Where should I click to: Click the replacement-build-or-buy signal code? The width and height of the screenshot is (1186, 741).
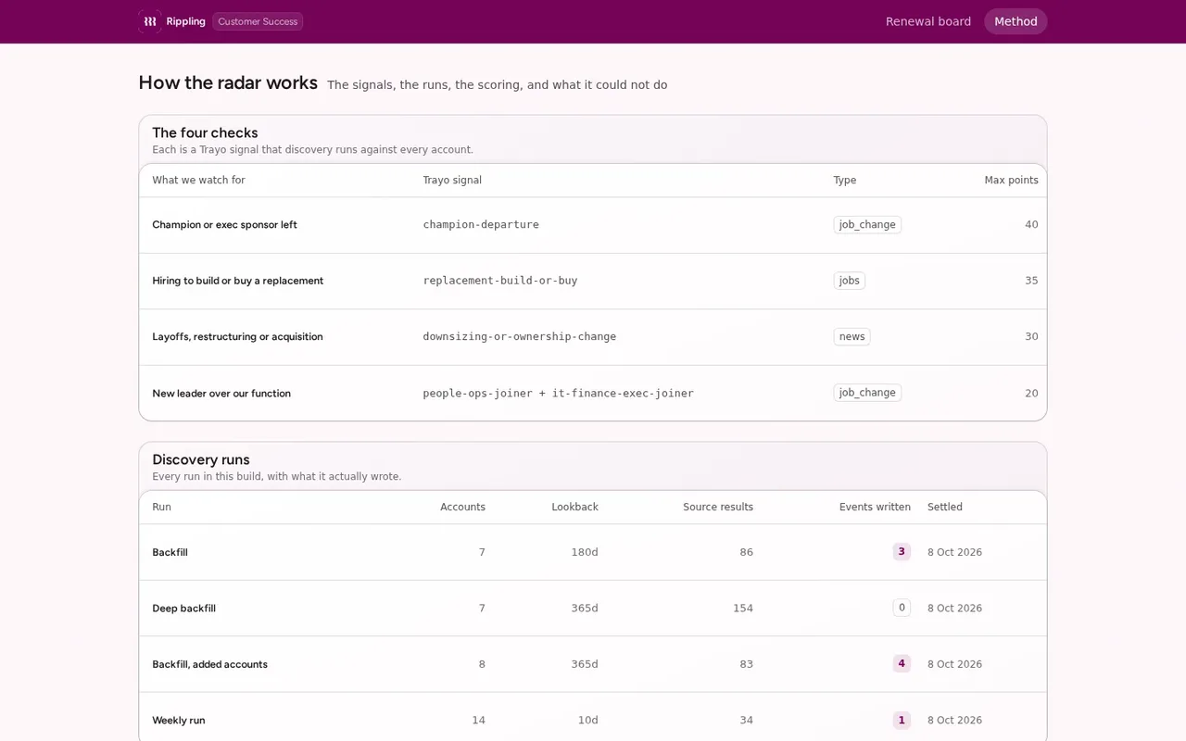[x=500, y=281]
